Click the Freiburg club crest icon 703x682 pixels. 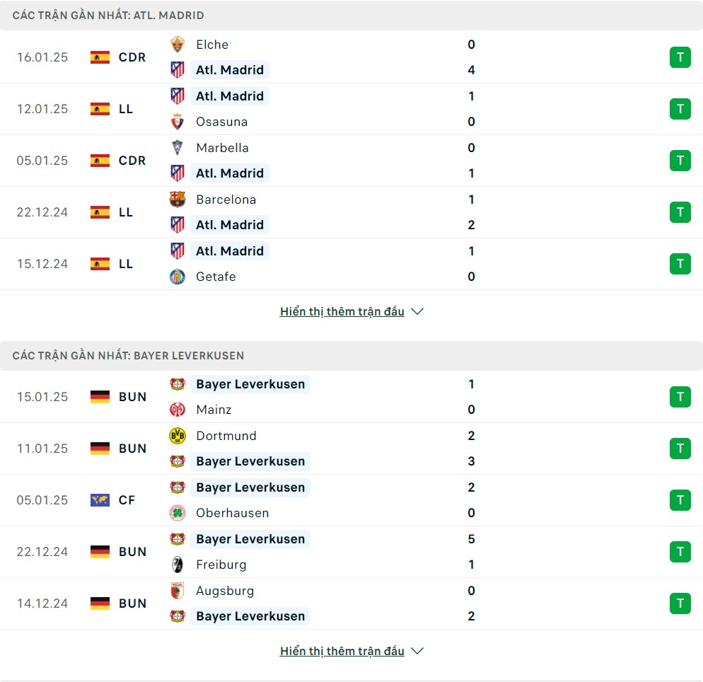(x=177, y=564)
